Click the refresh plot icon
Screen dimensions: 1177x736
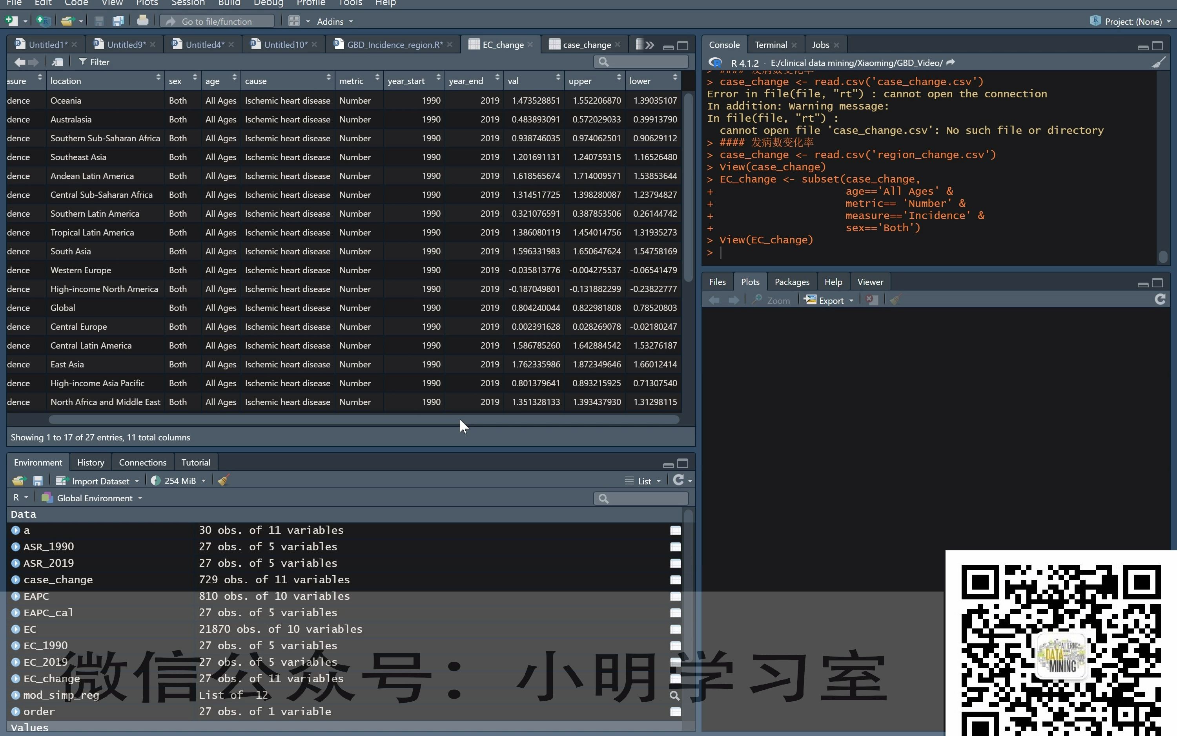[1160, 300]
